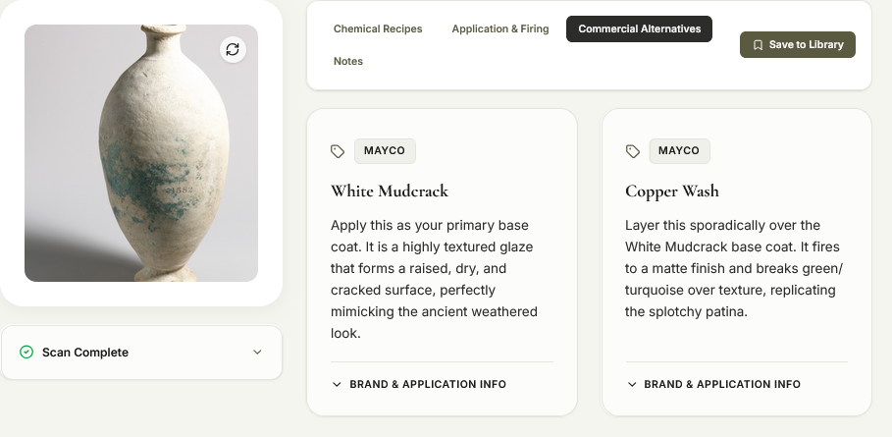The height and width of the screenshot is (437, 892).
Task: Click the White Mudcrack heading
Action: tap(390, 191)
